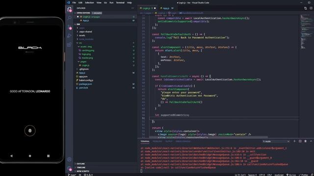Click the errors and warnings status item
This screenshot has height=176, width=314.
(88, 175)
